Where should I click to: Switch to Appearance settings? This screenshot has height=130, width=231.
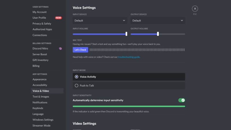pyautogui.click(x=40, y=79)
